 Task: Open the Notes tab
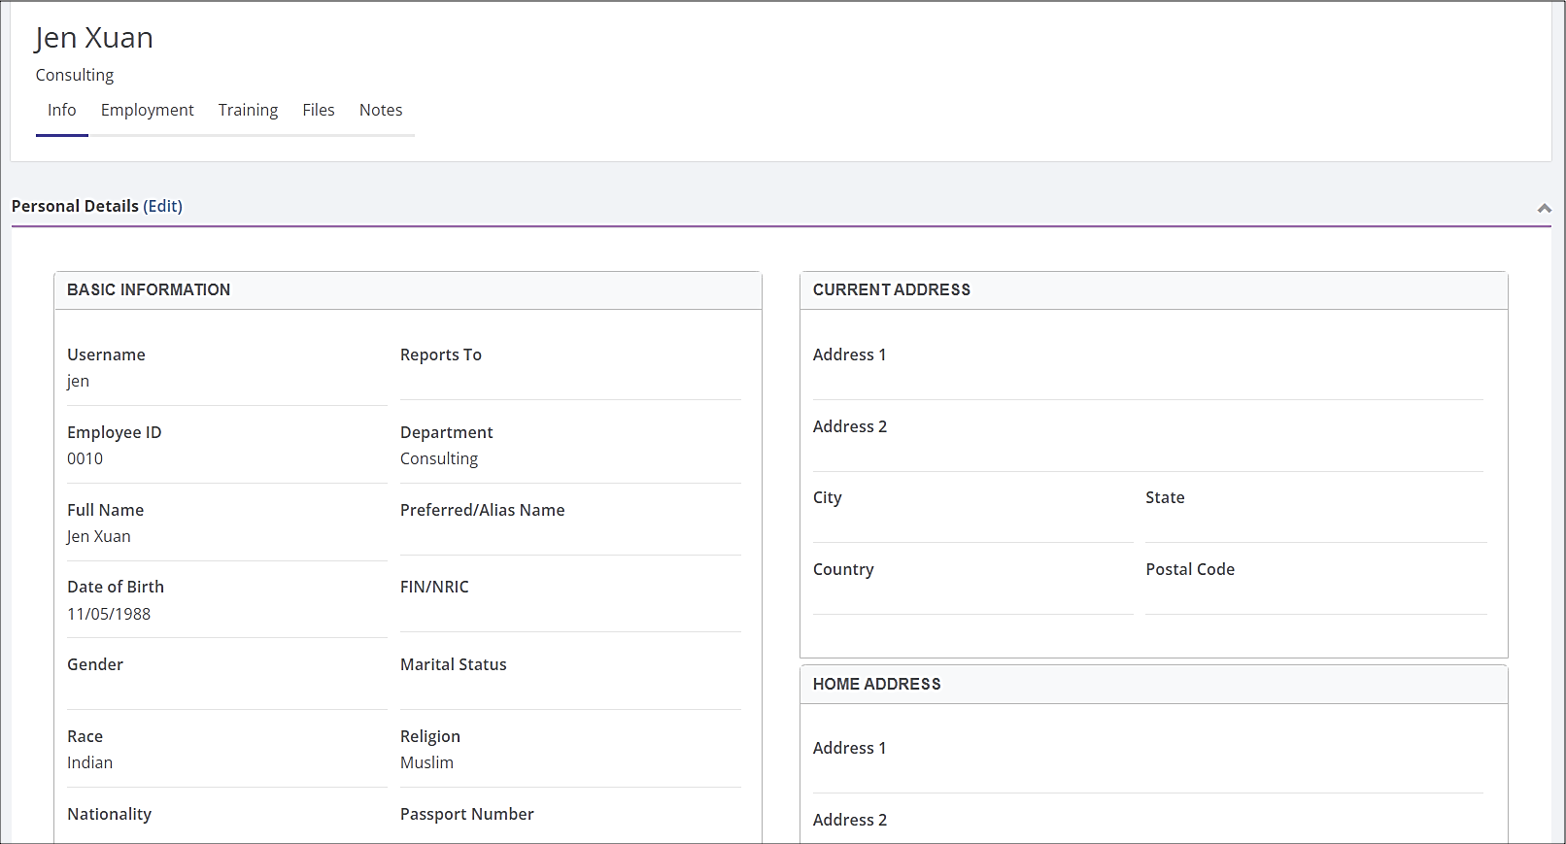coord(381,110)
